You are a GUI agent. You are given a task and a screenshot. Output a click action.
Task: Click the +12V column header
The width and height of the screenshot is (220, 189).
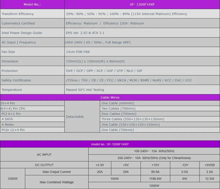pos(156,165)
